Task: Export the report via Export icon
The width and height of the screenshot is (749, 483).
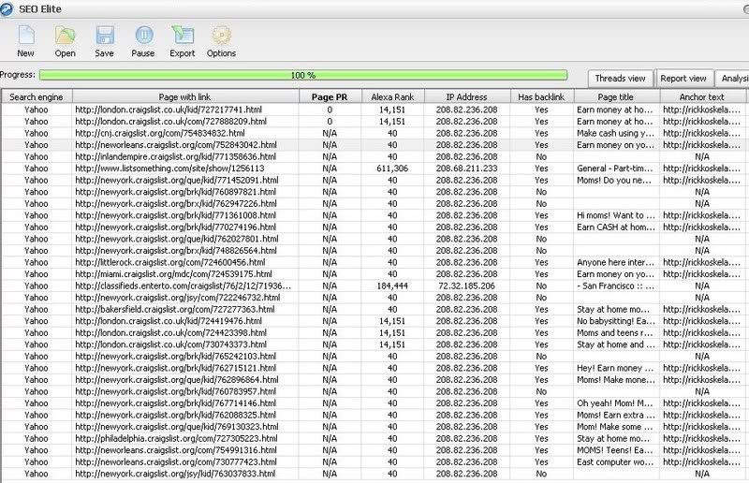Action: tap(183, 36)
